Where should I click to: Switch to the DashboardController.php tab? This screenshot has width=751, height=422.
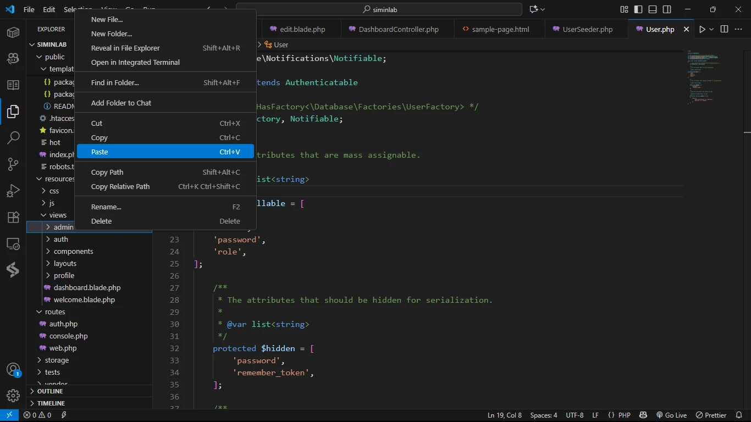398,29
